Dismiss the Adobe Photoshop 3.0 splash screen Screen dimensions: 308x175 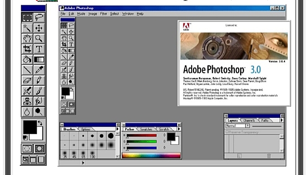pos(234,63)
